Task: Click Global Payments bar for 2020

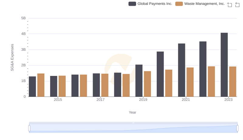Action: click(160, 74)
